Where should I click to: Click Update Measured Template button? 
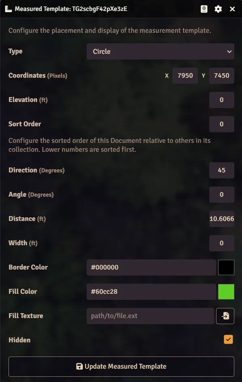(121, 367)
